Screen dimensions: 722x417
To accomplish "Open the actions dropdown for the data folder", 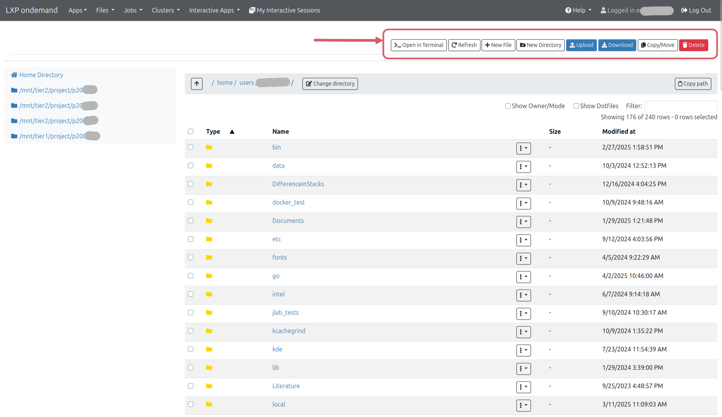I will click(x=523, y=166).
